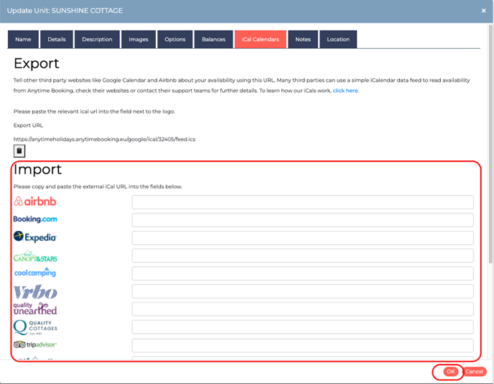Click the Expedia logo
Viewport: 494px width, 384px height.
point(35,237)
